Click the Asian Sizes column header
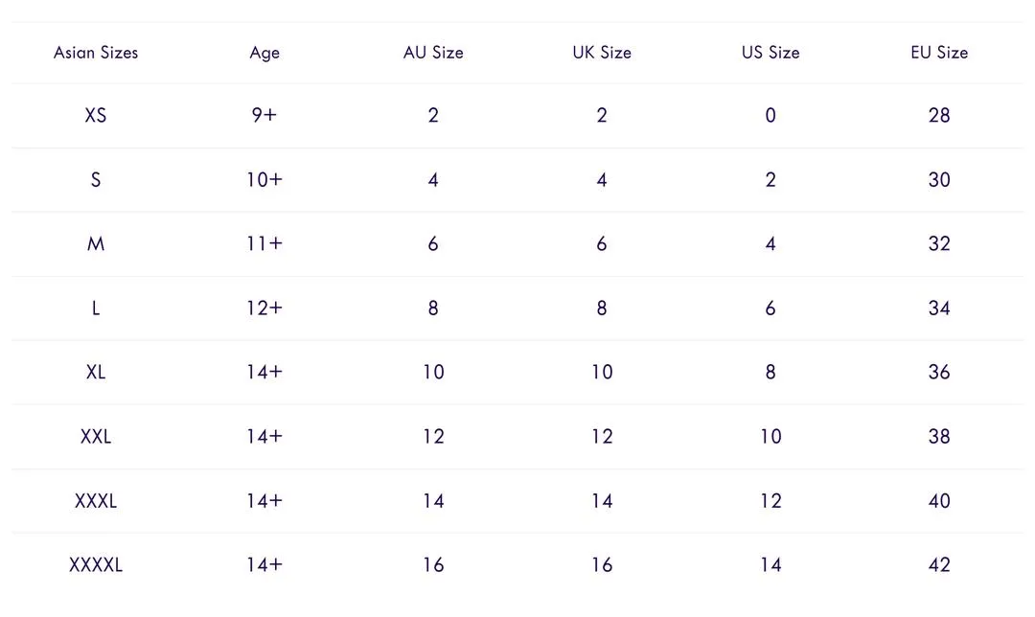The height and width of the screenshot is (617, 1035). (96, 53)
